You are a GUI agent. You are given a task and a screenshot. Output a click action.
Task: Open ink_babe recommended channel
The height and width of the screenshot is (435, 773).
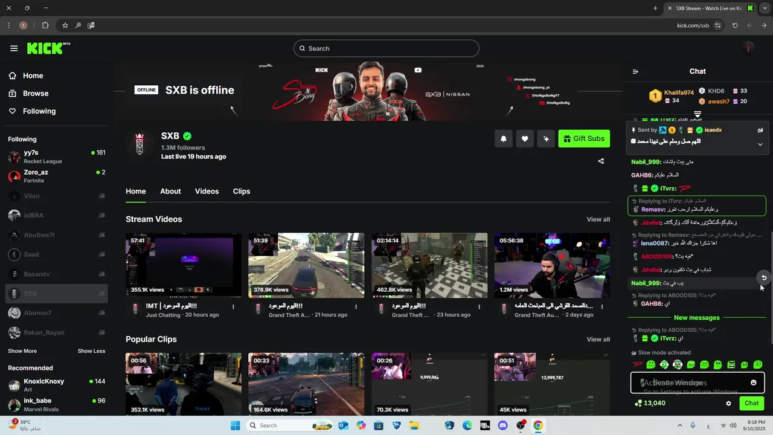[57, 404]
